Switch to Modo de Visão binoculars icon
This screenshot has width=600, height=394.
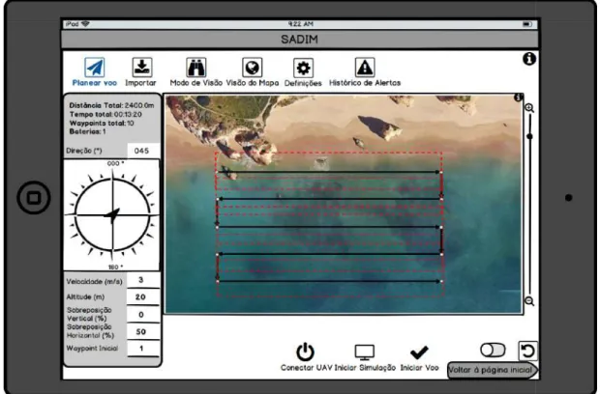pyautogui.click(x=195, y=68)
